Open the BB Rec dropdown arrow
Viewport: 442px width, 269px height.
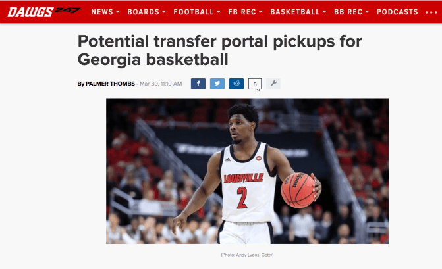coord(367,12)
